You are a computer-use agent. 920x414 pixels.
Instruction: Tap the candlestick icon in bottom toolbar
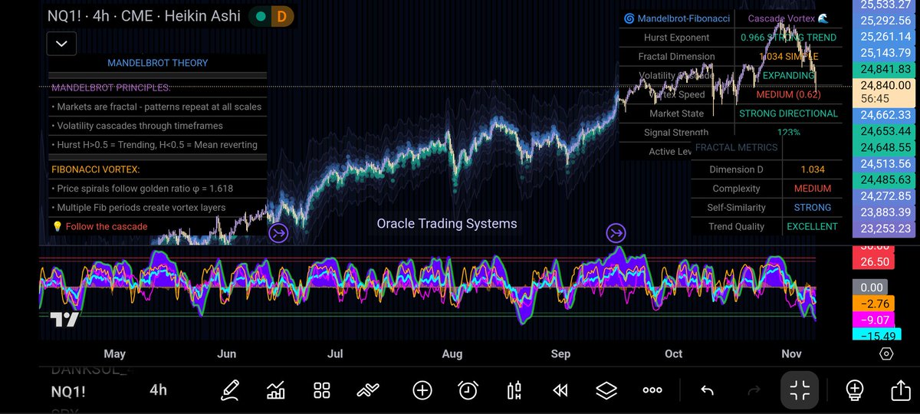click(x=514, y=390)
